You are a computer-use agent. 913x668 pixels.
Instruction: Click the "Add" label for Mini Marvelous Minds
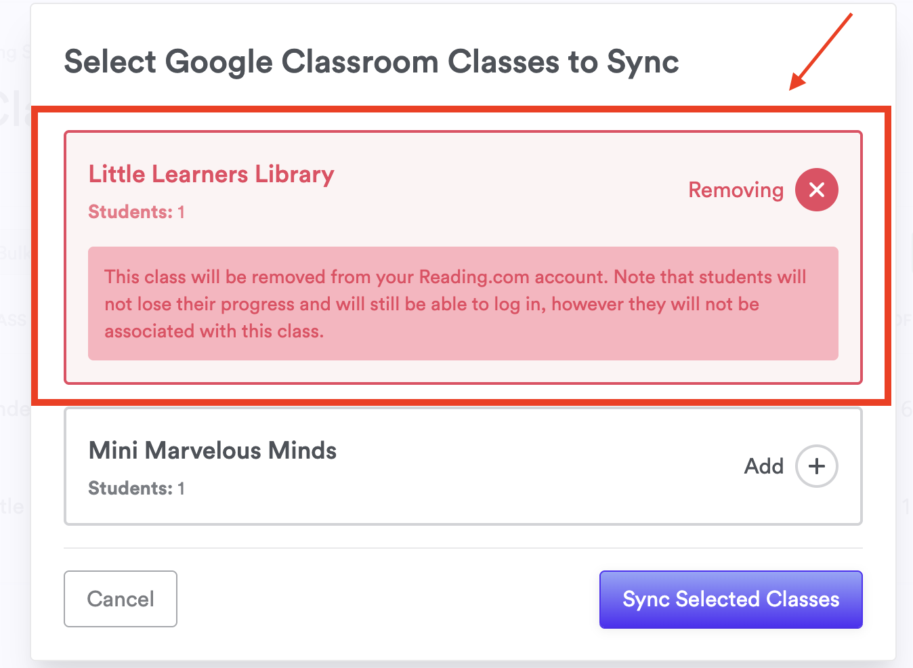tap(763, 466)
